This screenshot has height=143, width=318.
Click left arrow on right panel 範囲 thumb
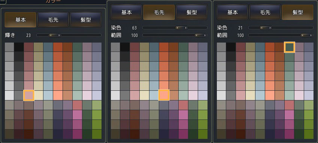[x=303, y=35]
